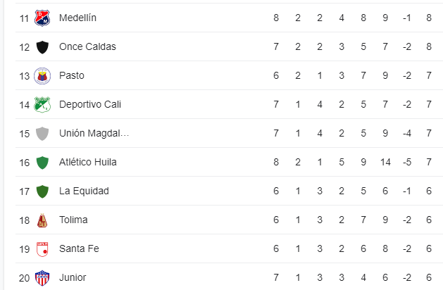The height and width of the screenshot is (290, 443).
Task: Select the Deportivo Cali green crest
Action: point(42,104)
